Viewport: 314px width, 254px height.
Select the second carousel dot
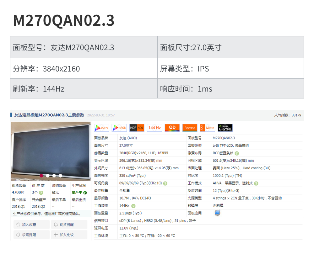[48, 176]
